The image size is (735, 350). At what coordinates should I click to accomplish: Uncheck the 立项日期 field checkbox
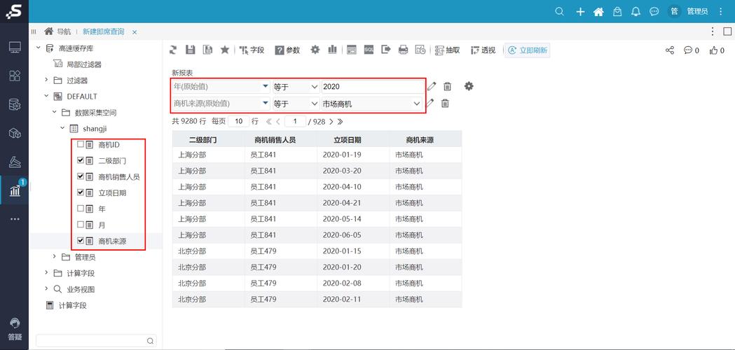click(x=81, y=192)
